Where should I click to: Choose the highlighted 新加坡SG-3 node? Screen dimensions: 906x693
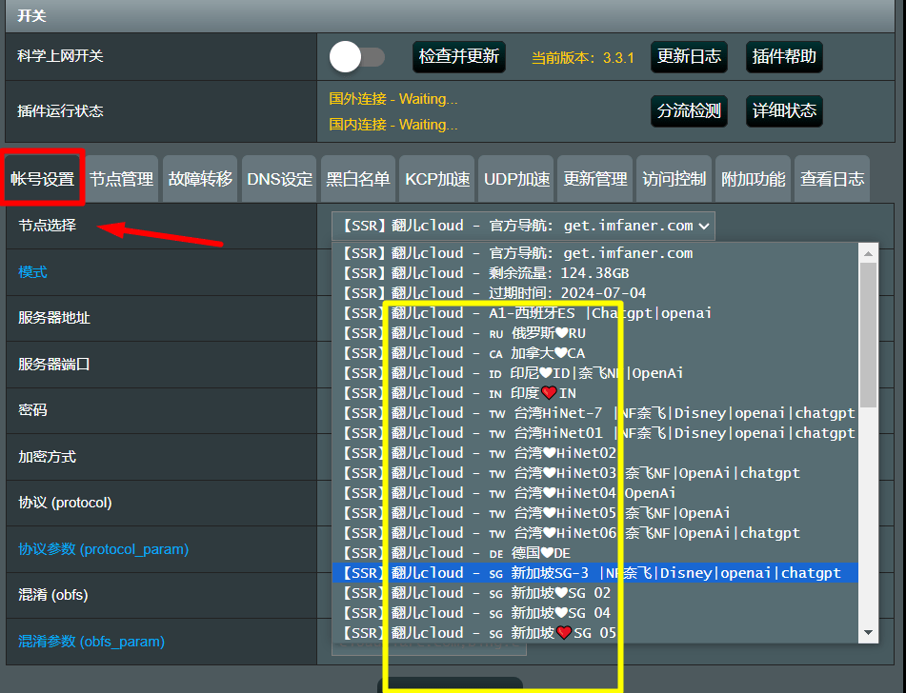(595, 573)
